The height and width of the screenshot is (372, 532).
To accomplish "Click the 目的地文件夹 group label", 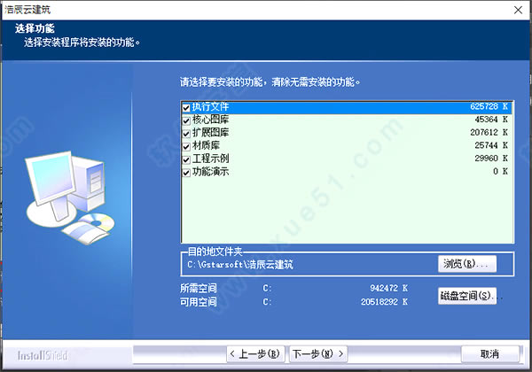I will 215,252.
